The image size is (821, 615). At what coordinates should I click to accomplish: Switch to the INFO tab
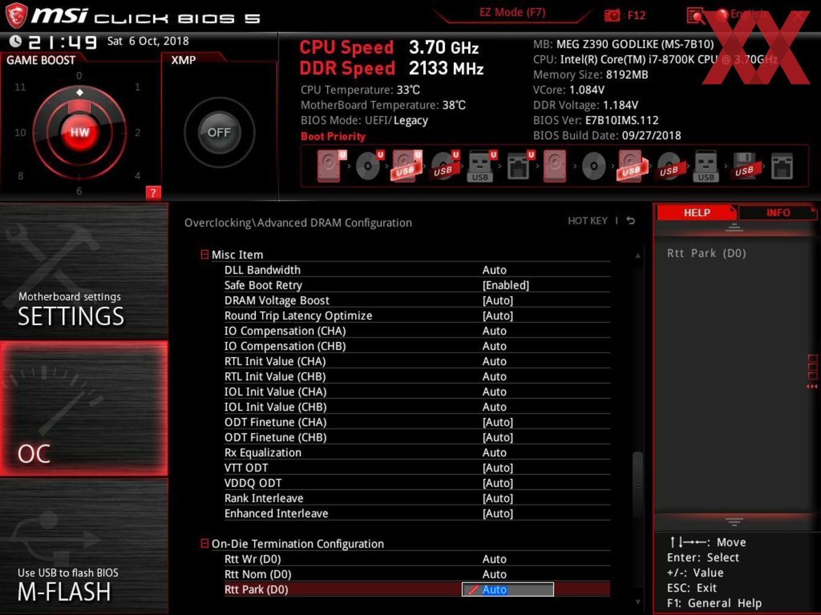778,212
